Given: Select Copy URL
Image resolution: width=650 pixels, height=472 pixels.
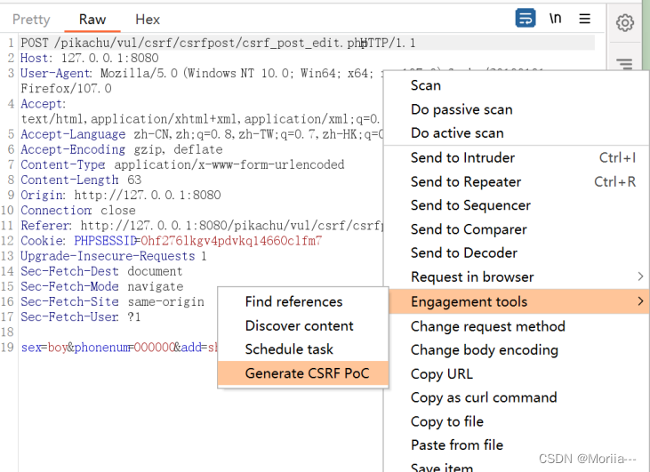Looking at the screenshot, I should pos(516,374).
